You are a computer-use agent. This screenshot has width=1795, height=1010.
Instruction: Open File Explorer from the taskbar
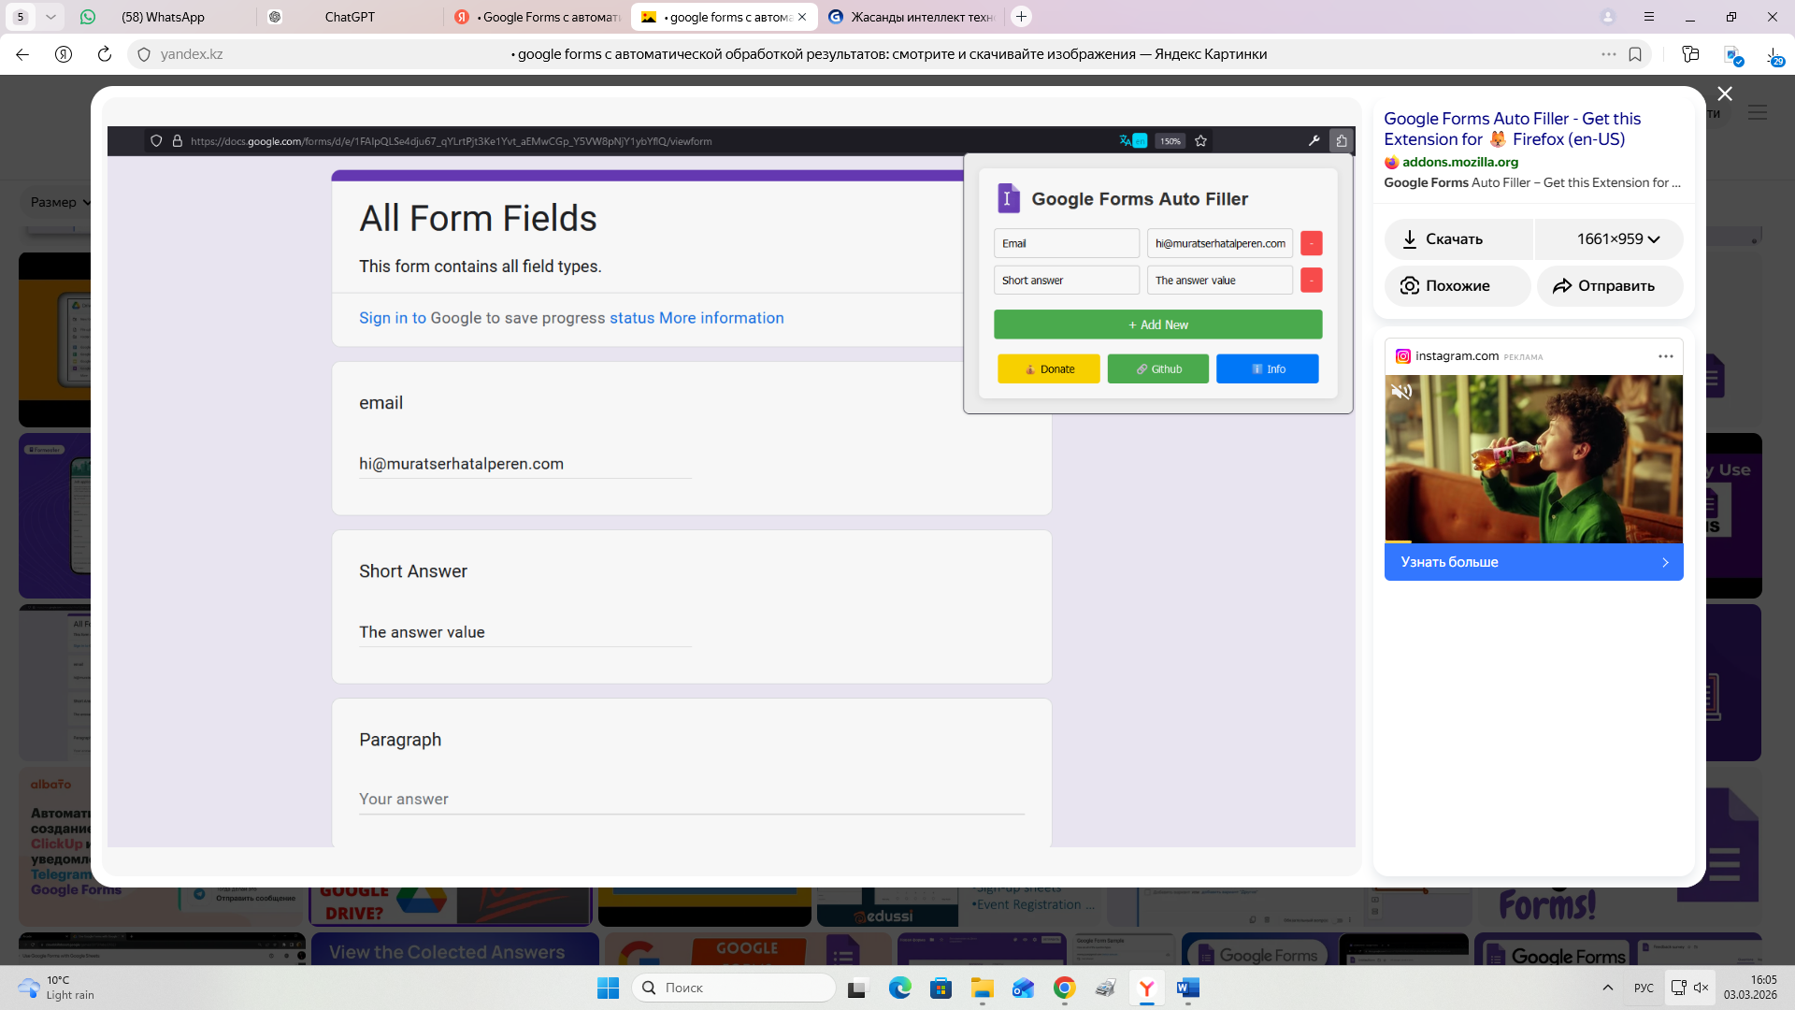982,988
